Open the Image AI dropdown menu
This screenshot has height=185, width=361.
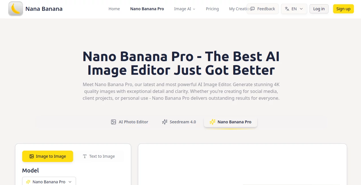pos(185,9)
